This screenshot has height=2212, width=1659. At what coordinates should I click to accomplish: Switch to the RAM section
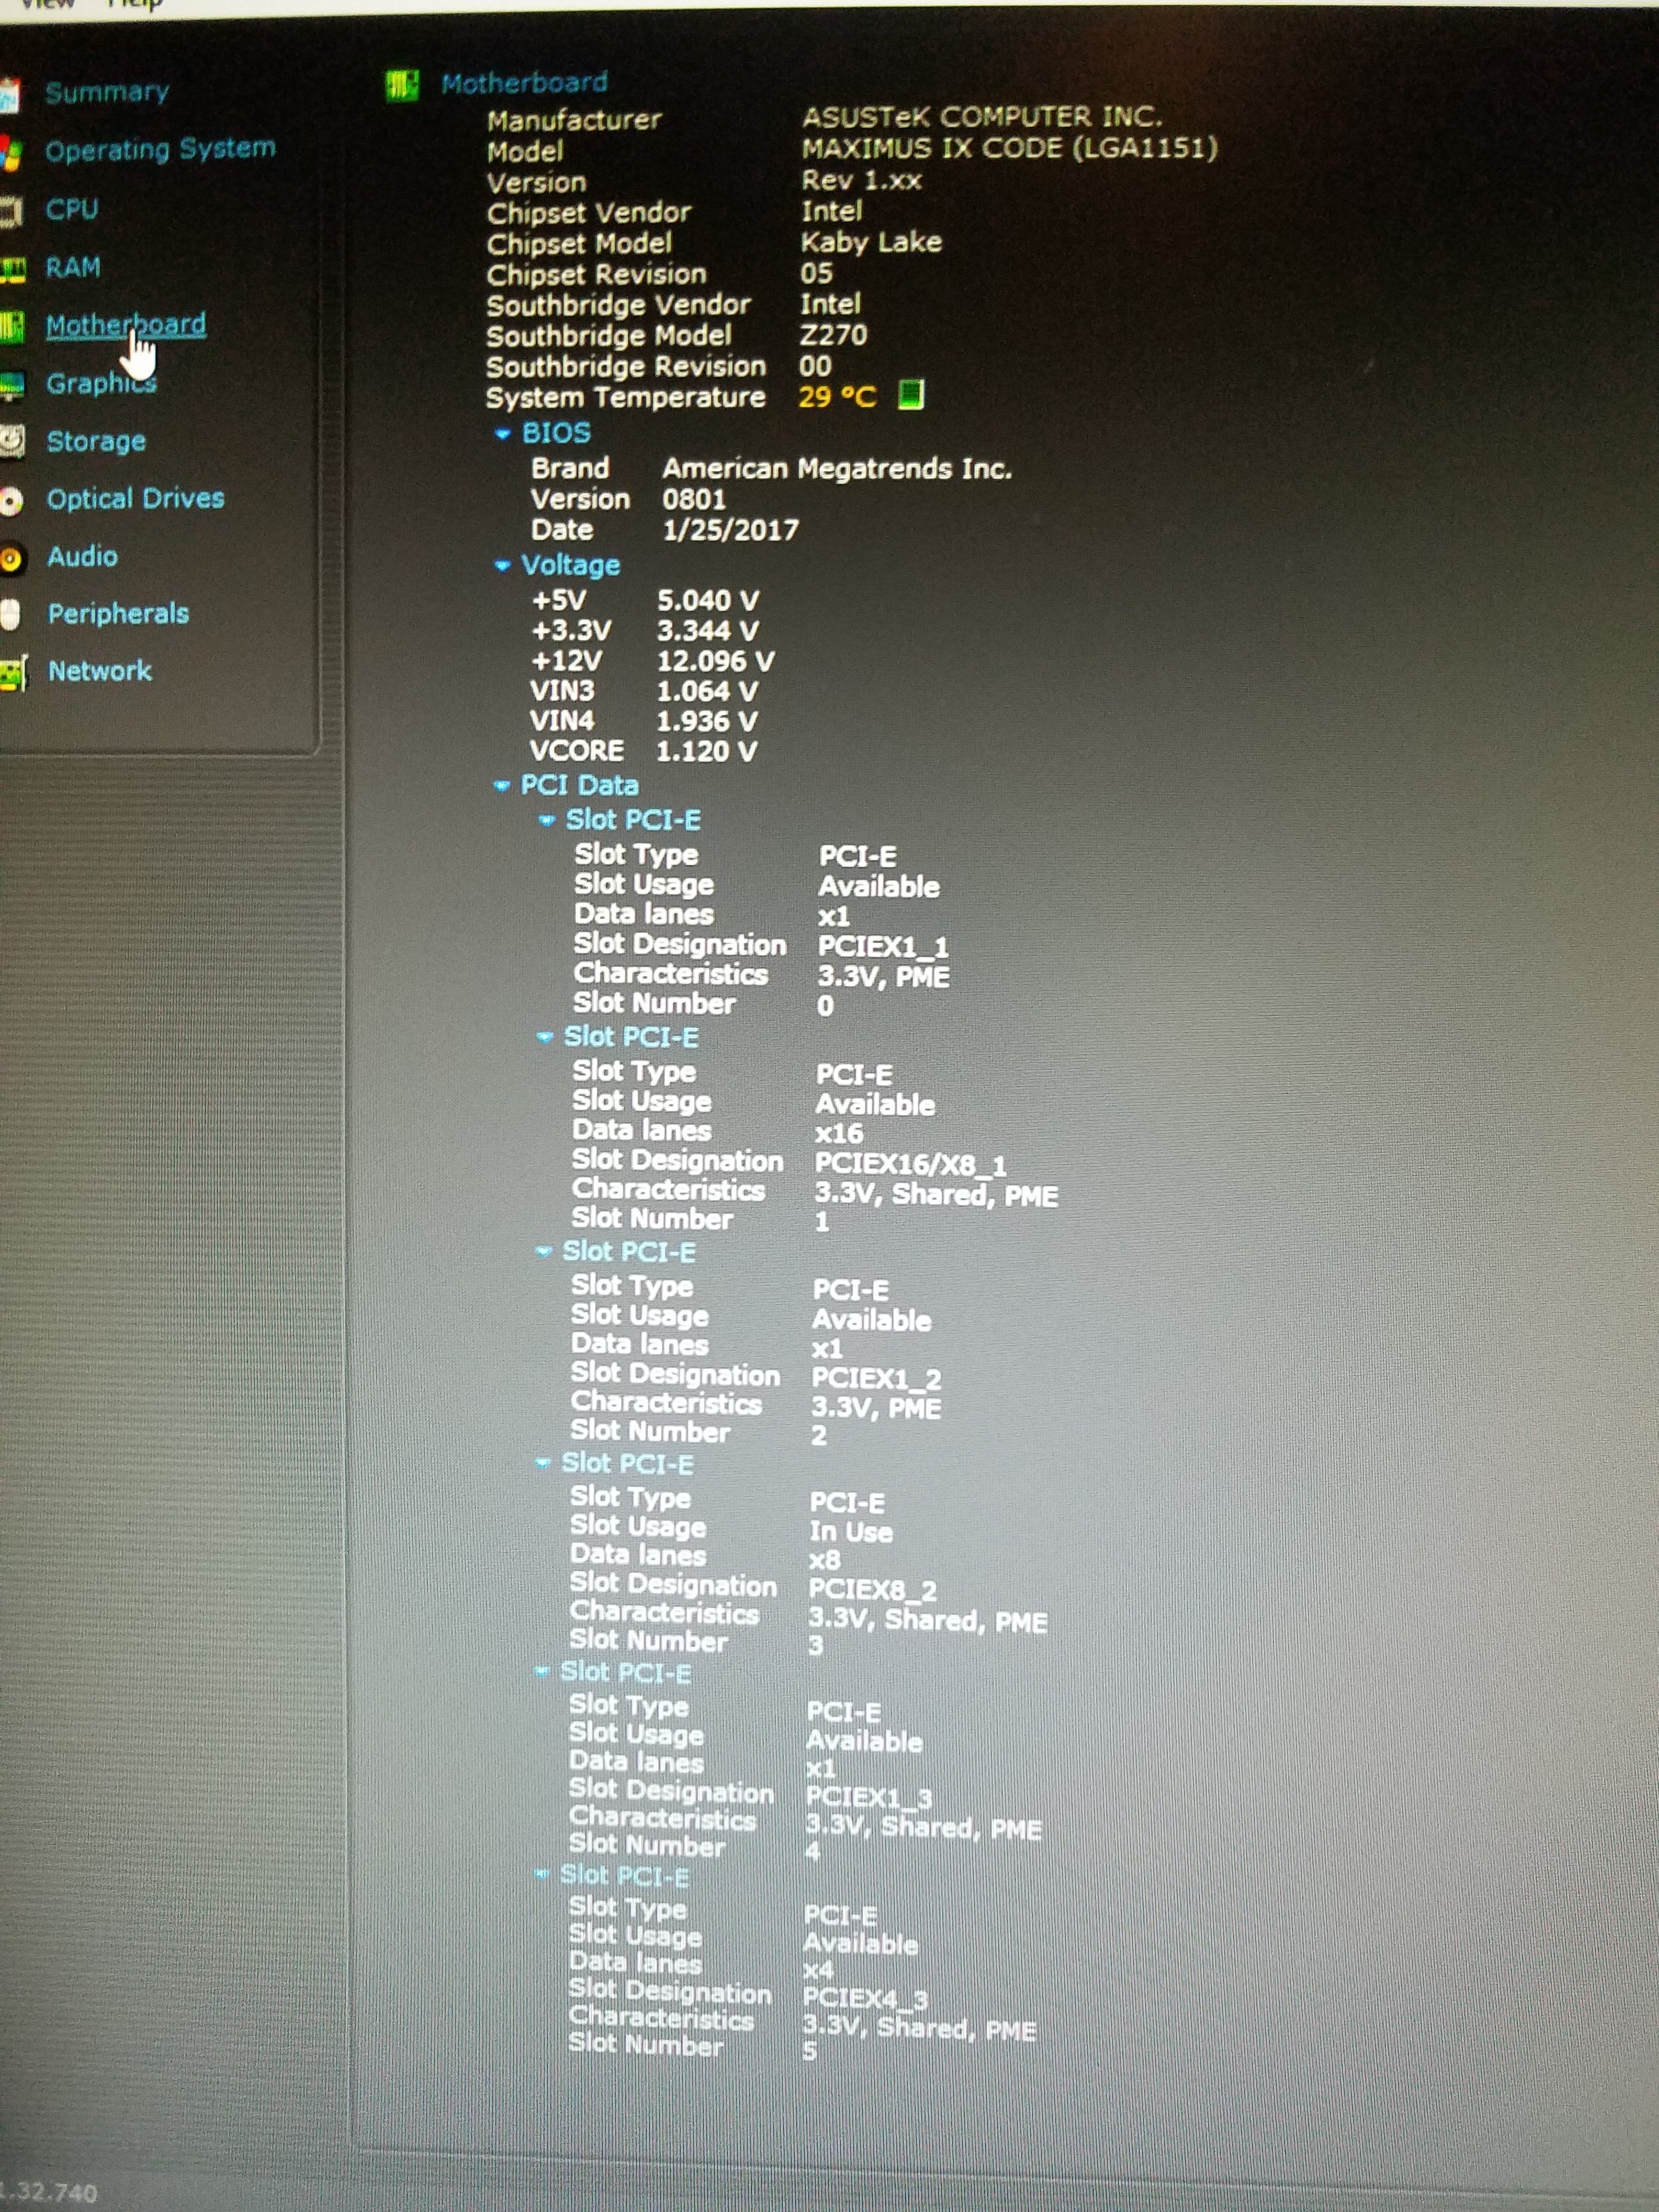[73, 267]
